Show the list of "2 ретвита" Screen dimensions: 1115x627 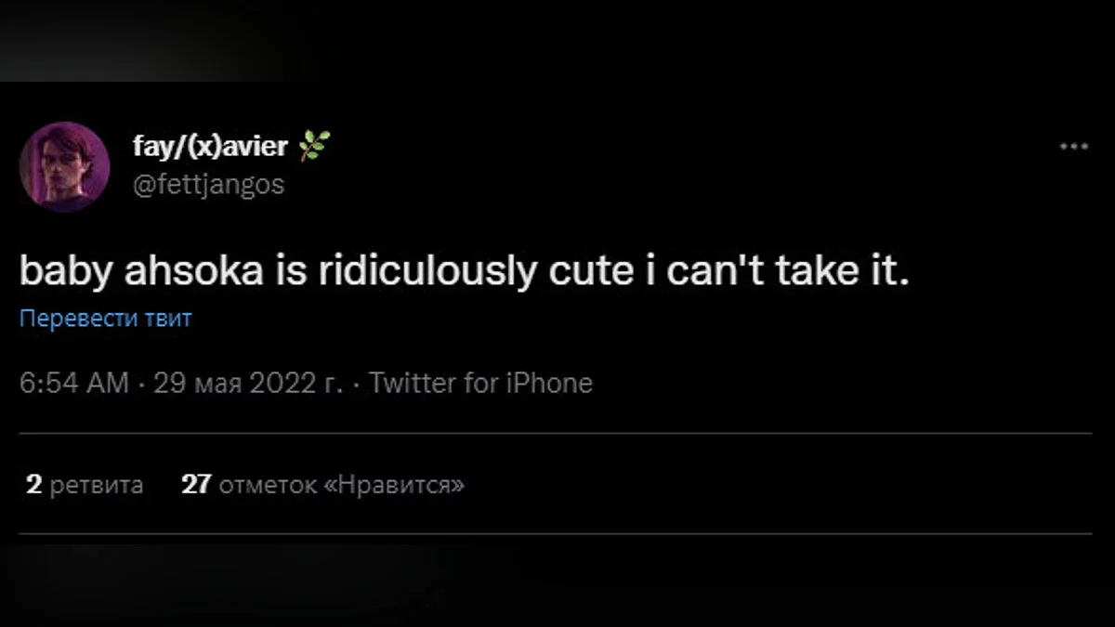point(85,484)
